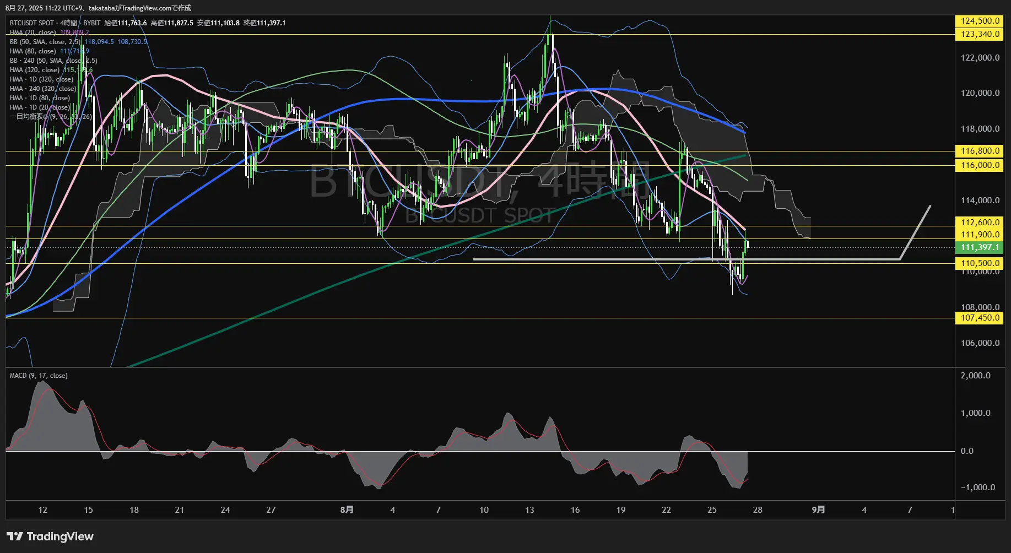
Task: Click the green current price label 111,397.1
Action: 979,248
